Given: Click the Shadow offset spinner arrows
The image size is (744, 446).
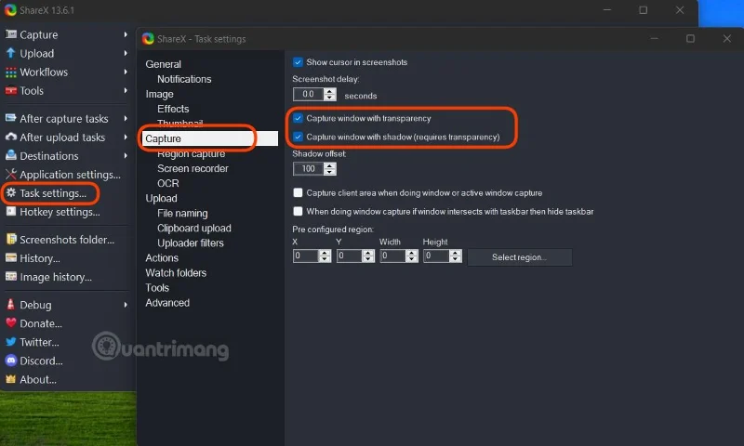Looking at the screenshot, I should pos(330,169).
